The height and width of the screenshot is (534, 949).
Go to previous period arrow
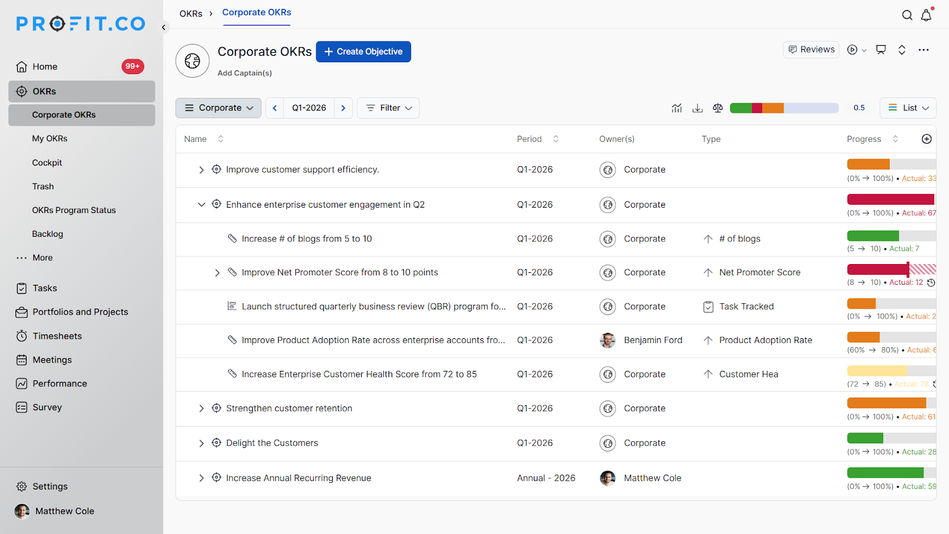click(275, 108)
